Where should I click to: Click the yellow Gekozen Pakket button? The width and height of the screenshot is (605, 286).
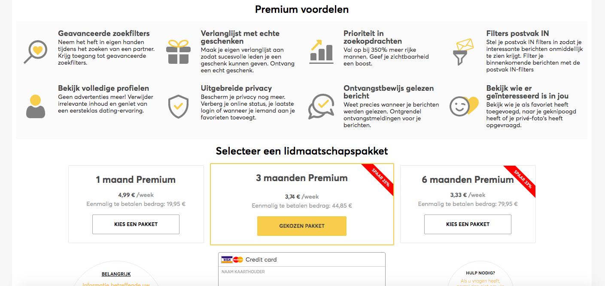302,226
